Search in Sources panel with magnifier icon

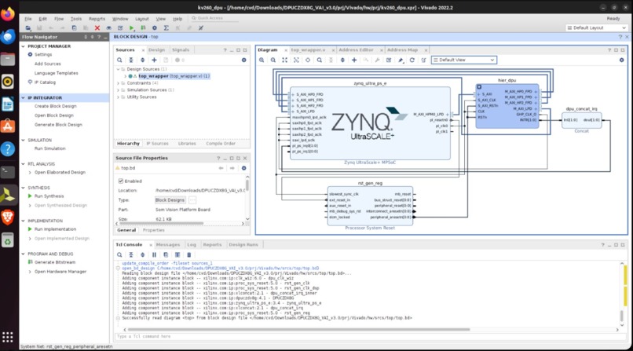pos(119,60)
